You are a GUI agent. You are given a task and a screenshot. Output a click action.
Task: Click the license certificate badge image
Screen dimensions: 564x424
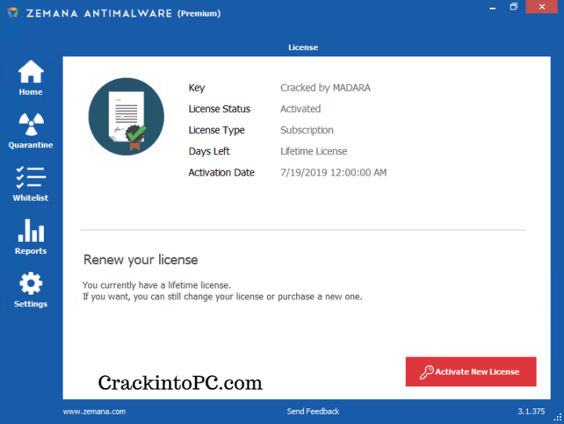[126, 117]
